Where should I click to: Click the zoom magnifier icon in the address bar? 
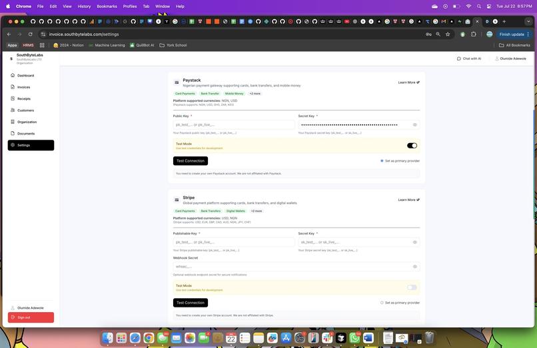point(438,34)
